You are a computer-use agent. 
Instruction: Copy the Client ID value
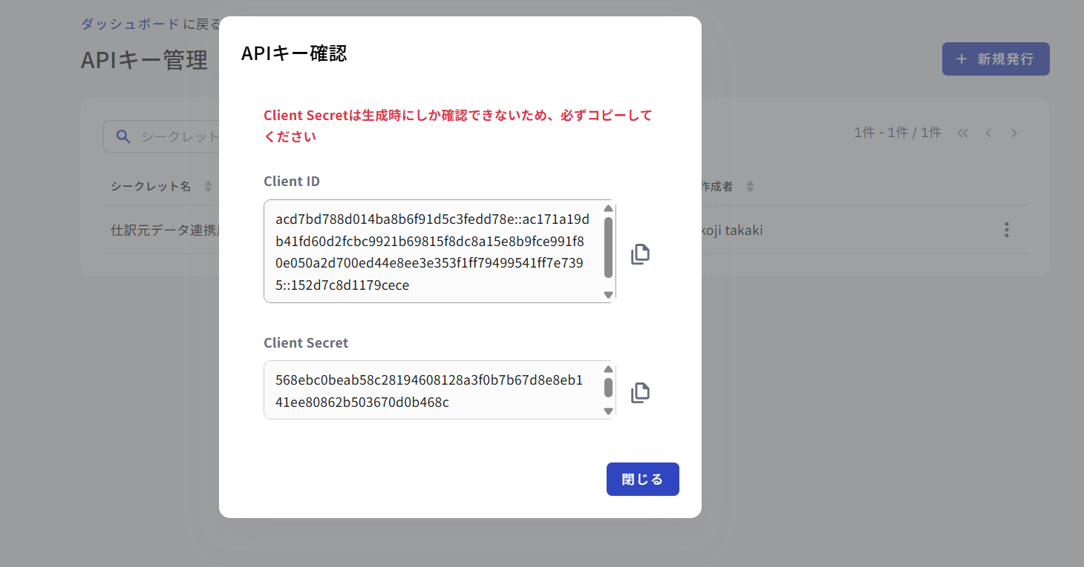coord(640,254)
